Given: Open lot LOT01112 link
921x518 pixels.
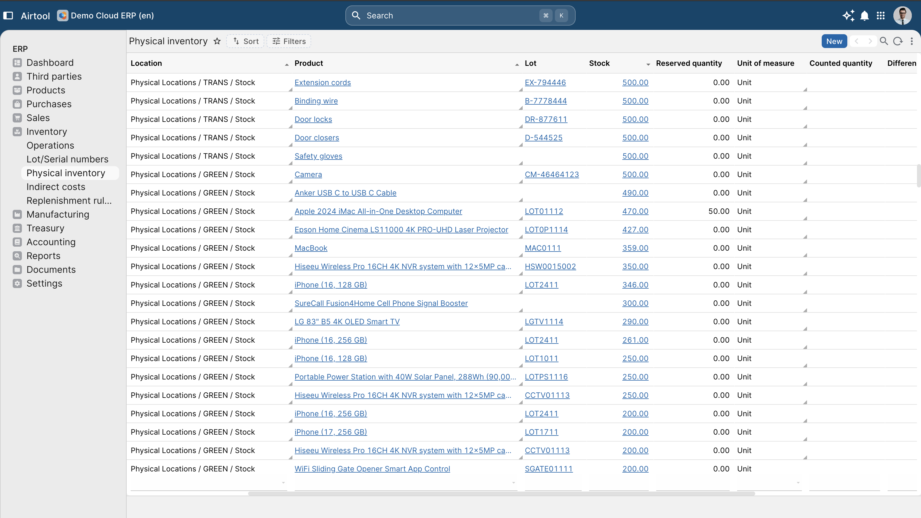Looking at the screenshot, I should pyautogui.click(x=544, y=211).
